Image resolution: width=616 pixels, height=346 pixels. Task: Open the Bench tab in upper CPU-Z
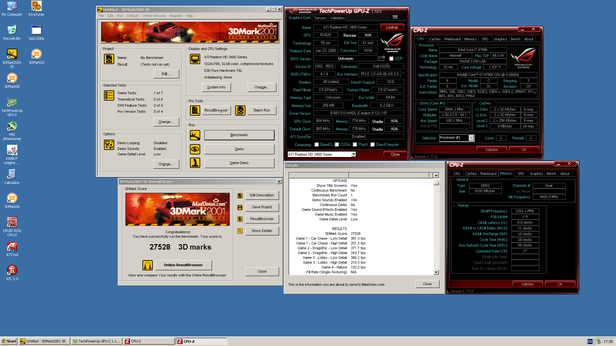pos(515,39)
